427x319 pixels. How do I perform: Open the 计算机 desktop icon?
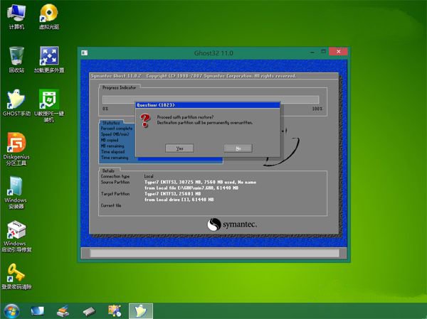[x=16, y=16]
